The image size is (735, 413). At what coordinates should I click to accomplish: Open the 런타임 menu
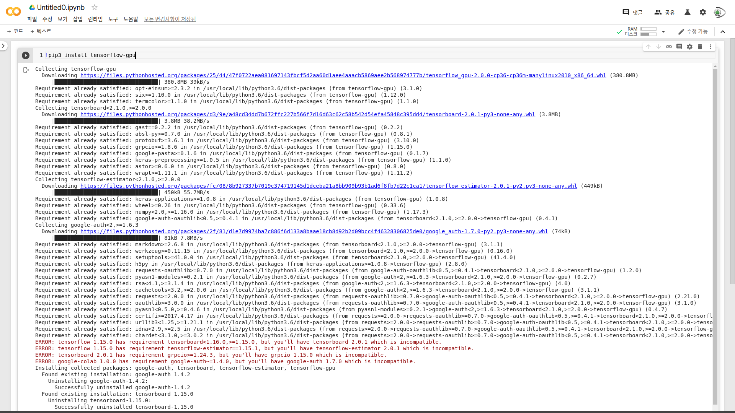click(95, 19)
